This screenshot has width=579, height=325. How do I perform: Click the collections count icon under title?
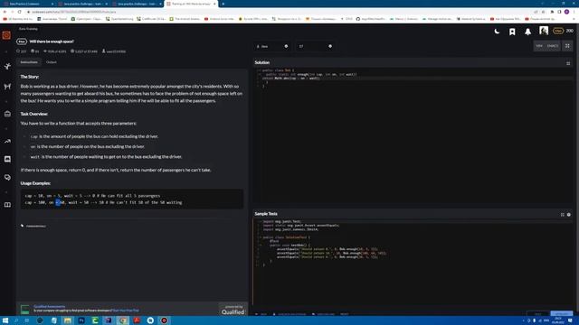point(35,51)
